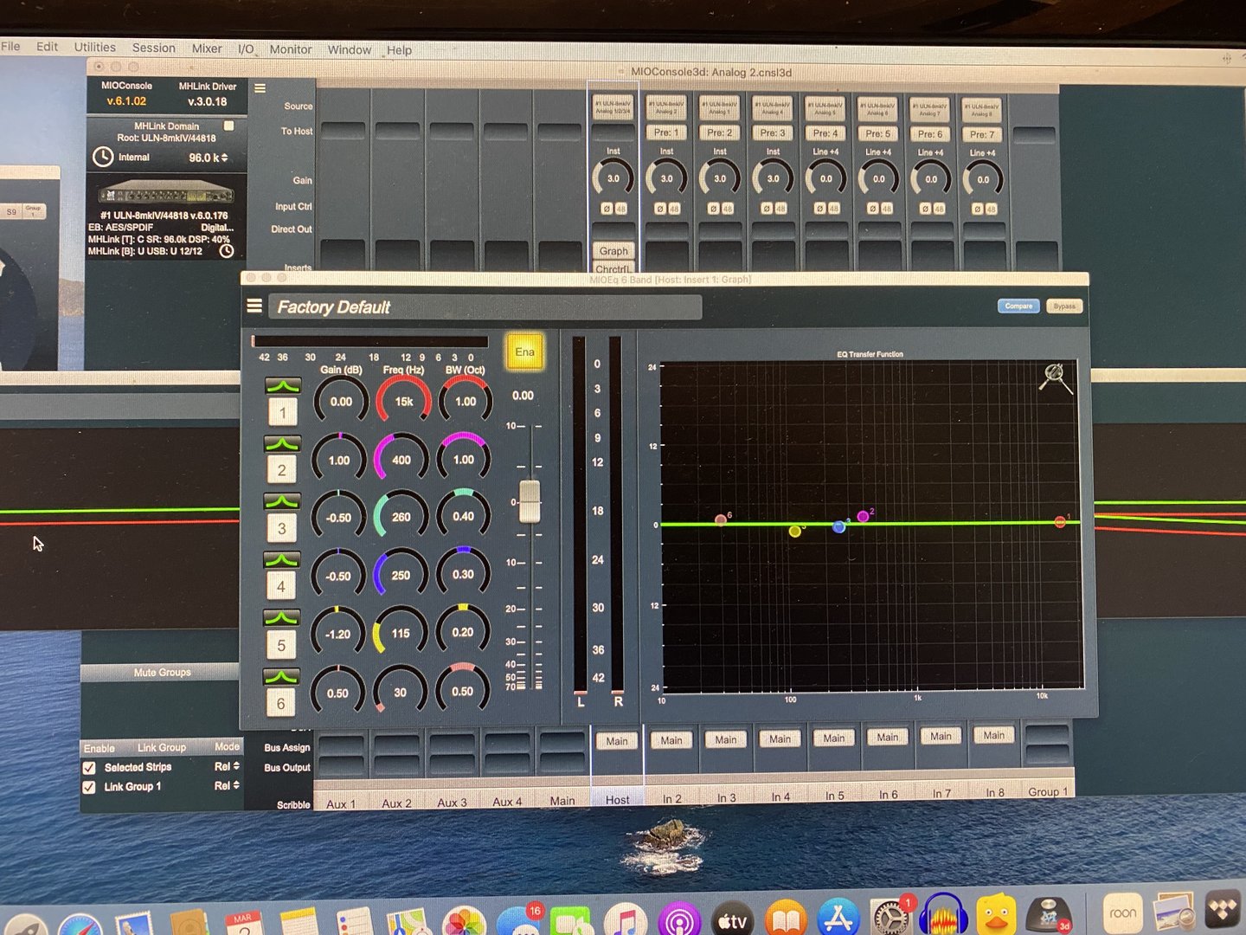Open the Pre: 1 input selector
Image resolution: width=1246 pixels, height=935 pixels.
click(x=666, y=132)
